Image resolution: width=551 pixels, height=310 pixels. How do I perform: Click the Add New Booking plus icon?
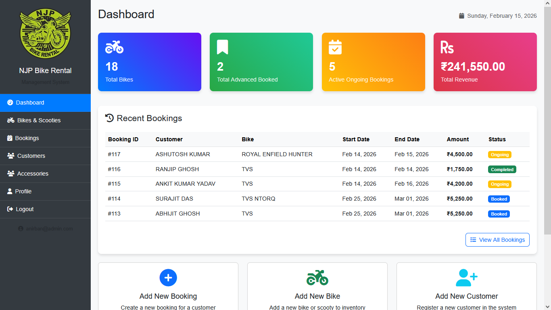168,278
